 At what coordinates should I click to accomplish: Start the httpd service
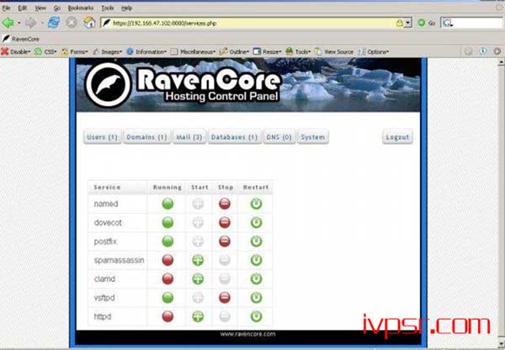(x=198, y=316)
